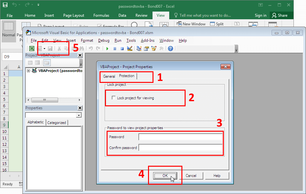Open the blue Help question mark icon
The height and width of the screenshot is (194, 306).
pyautogui.click(x=170, y=48)
